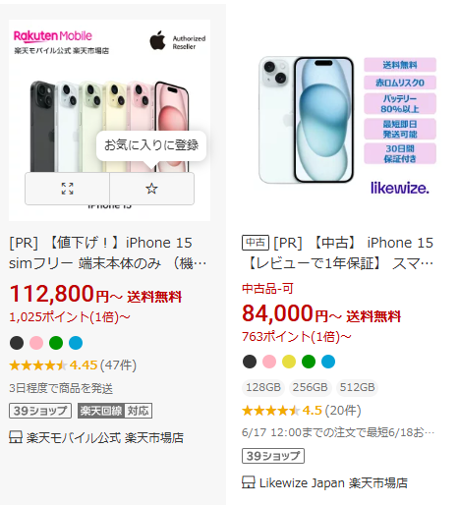Click the expand image icon on iPhone thumbnail
459x505 pixels.
pyautogui.click(x=67, y=189)
